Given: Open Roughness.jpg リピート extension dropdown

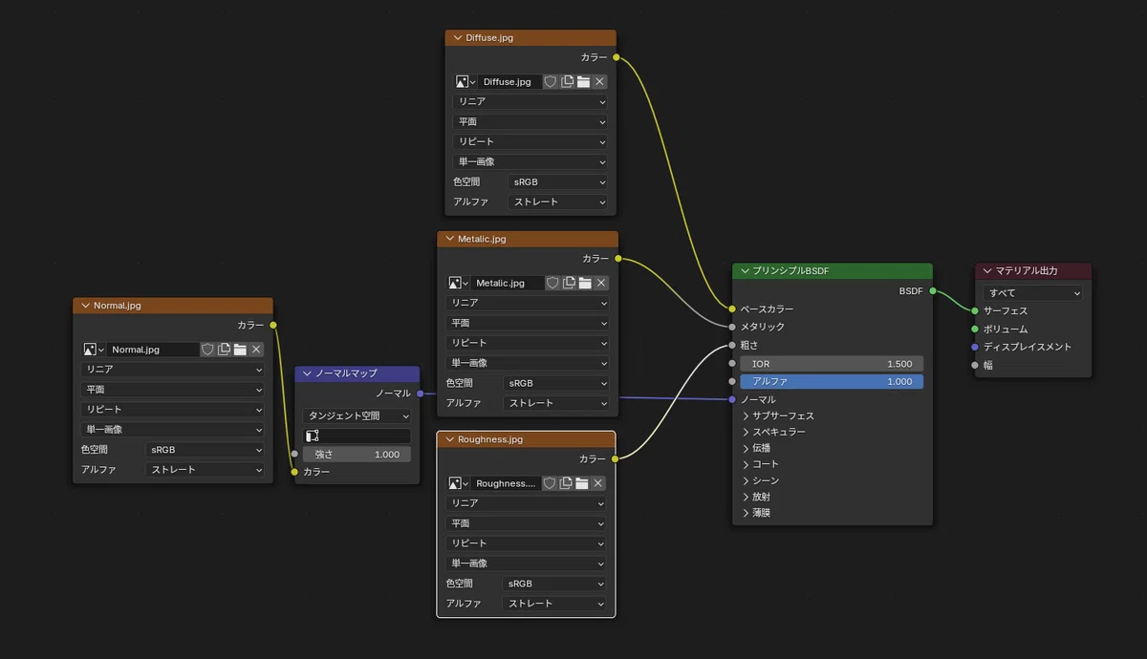Looking at the screenshot, I should tap(526, 543).
